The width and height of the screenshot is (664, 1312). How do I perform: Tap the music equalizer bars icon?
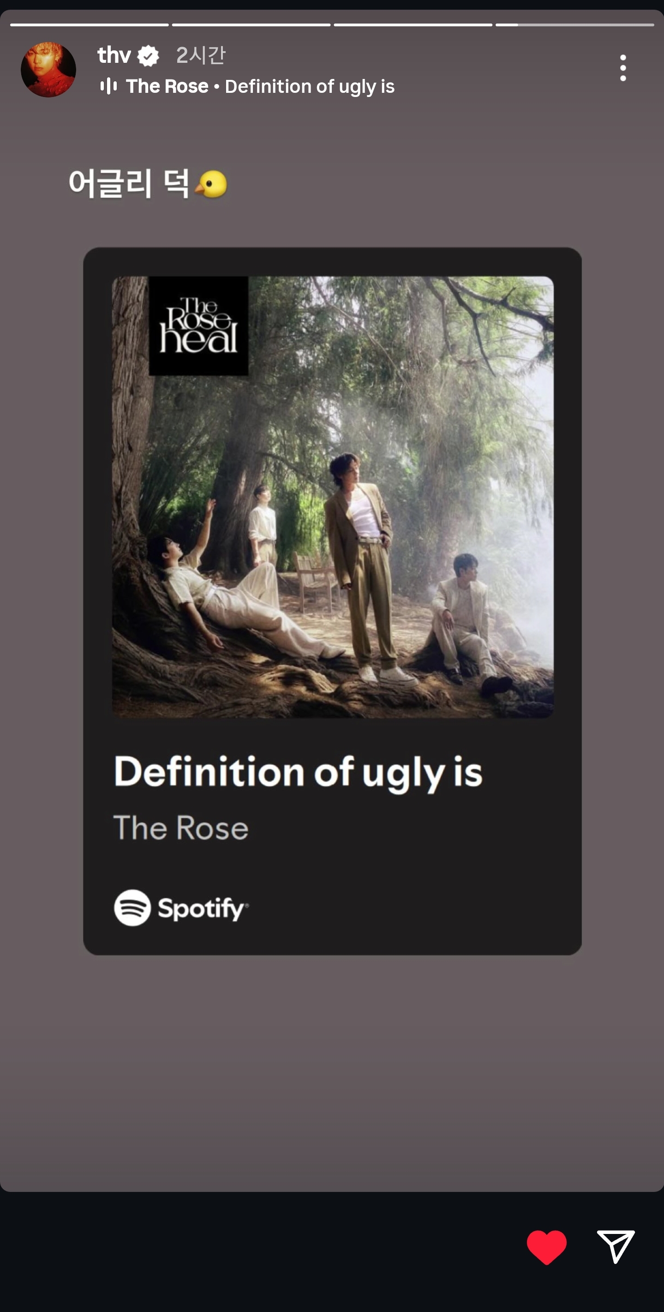[x=108, y=86]
